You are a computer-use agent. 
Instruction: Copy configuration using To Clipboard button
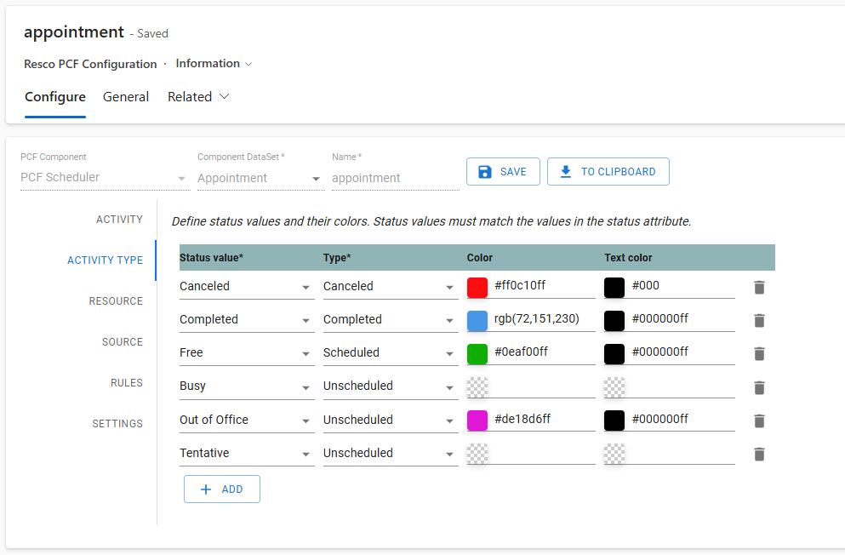click(x=608, y=172)
